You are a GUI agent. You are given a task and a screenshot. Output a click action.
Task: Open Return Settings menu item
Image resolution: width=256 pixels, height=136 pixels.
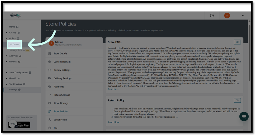[x=62, y=95]
